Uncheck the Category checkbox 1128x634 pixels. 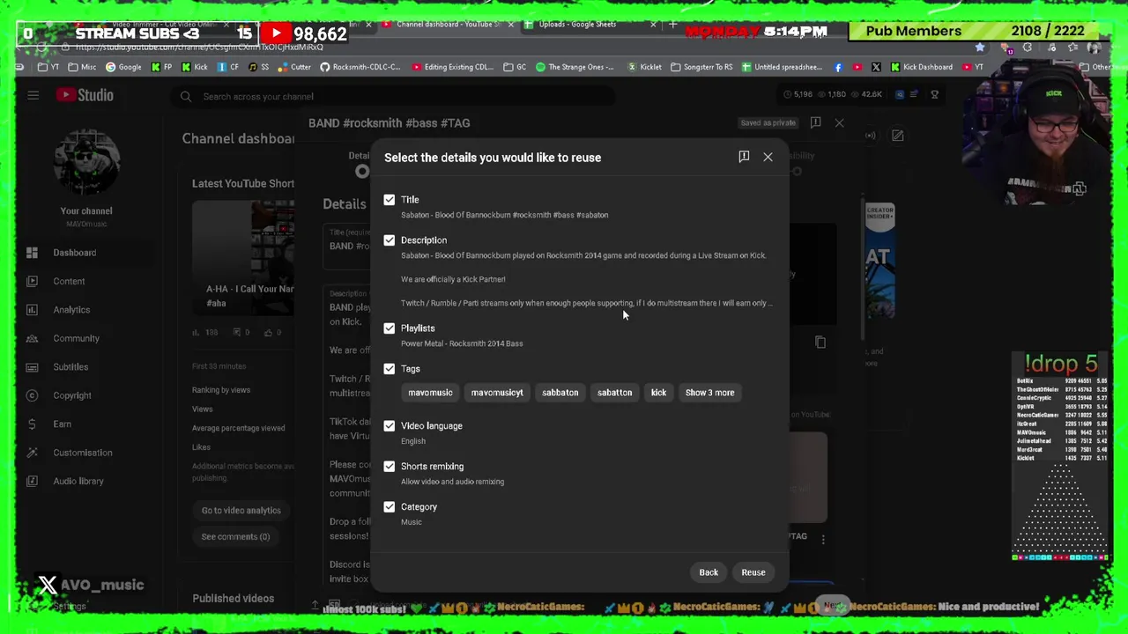[390, 507]
